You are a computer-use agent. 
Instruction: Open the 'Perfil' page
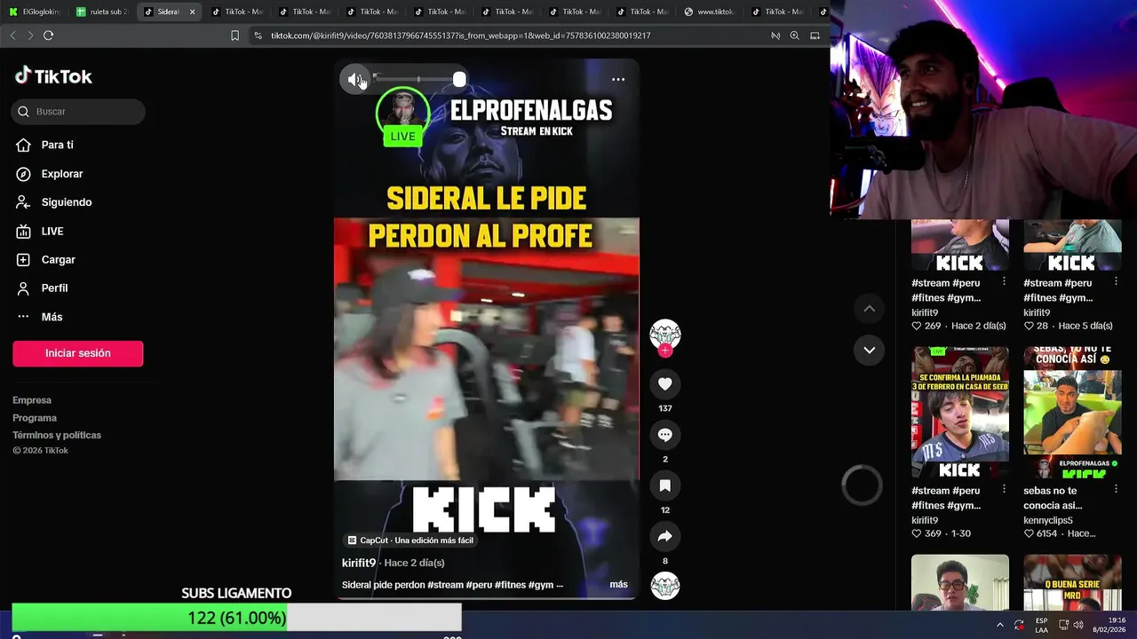(54, 288)
